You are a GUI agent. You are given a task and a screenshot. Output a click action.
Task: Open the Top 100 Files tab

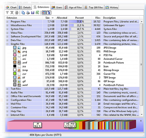pos(94,7)
